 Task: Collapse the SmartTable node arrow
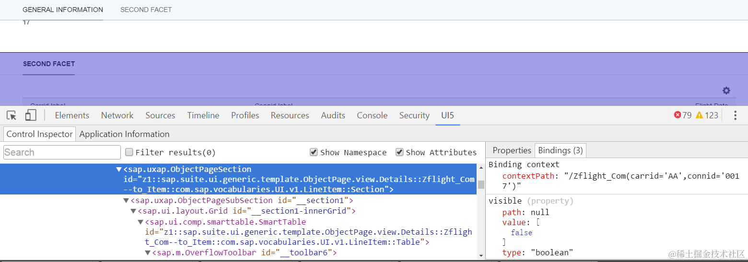[140, 222]
